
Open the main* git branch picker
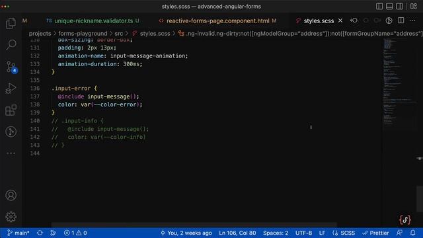click(x=19, y=233)
